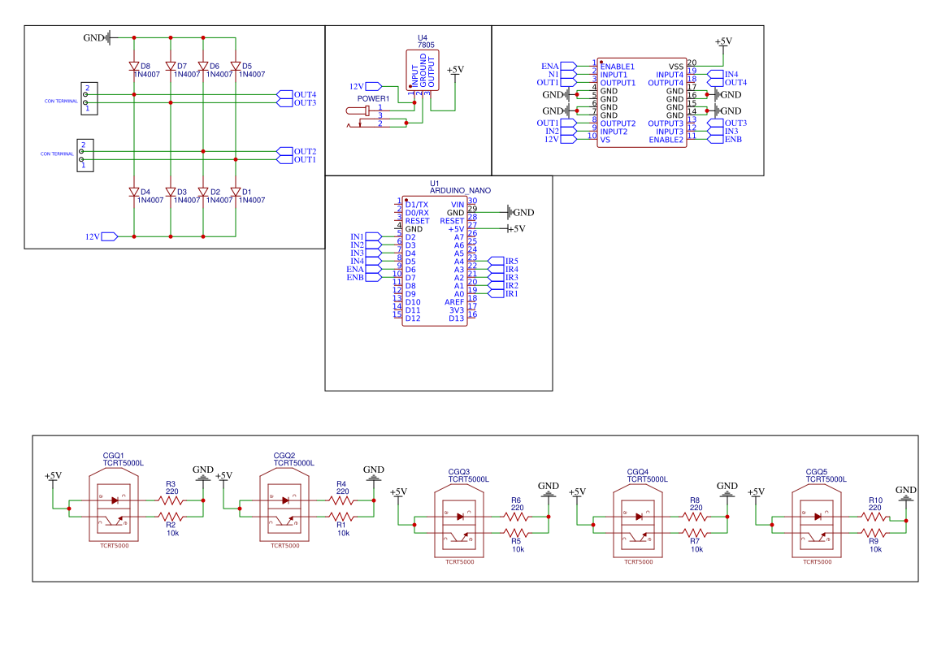Image resolution: width=950 pixels, height=671 pixels.
Task: Select the U1 ARDUINO_NANO component body
Action: pyautogui.click(x=435, y=261)
